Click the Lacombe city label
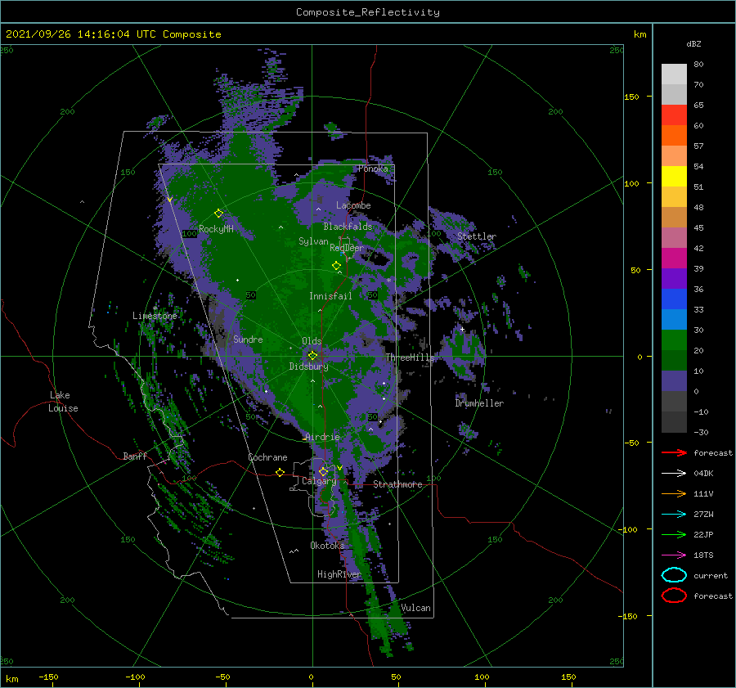The width and height of the screenshot is (736, 688). pyautogui.click(x=353, y=205)
